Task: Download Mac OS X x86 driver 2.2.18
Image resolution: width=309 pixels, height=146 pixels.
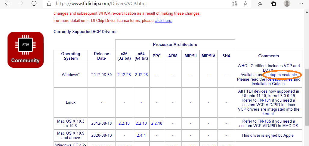Action: pyautogui.click(x=124, y=123)
